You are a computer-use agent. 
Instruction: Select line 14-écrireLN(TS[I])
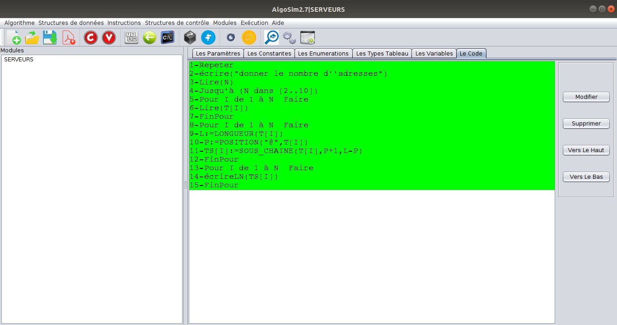372,176
